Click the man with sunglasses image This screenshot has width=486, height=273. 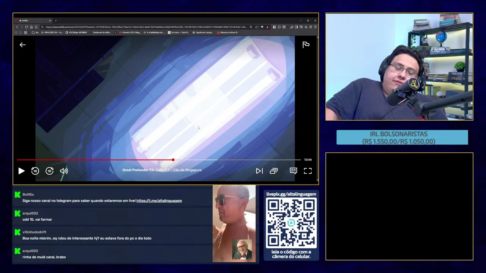point(234,223)
